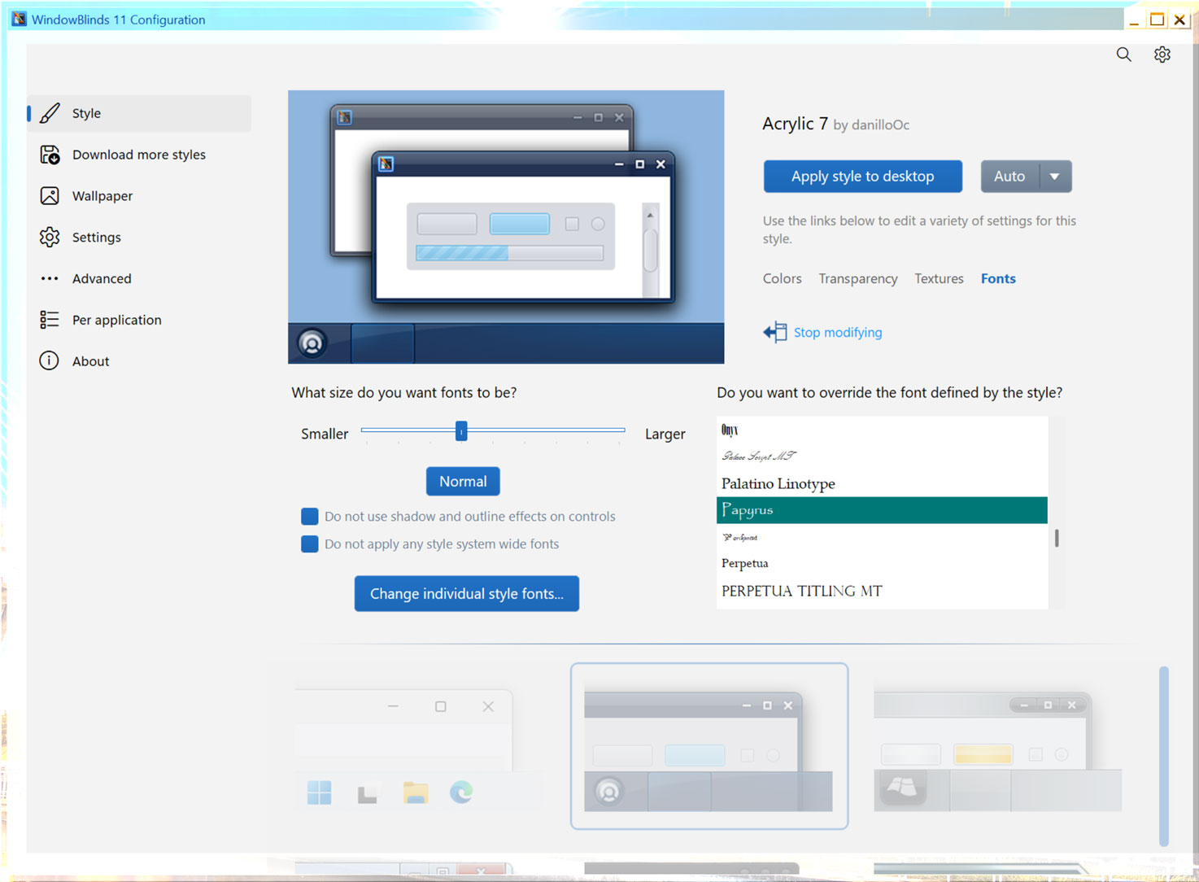Select the Perpetua font
This screenshot has width=1199, height=882.
[x=882, y=563]
